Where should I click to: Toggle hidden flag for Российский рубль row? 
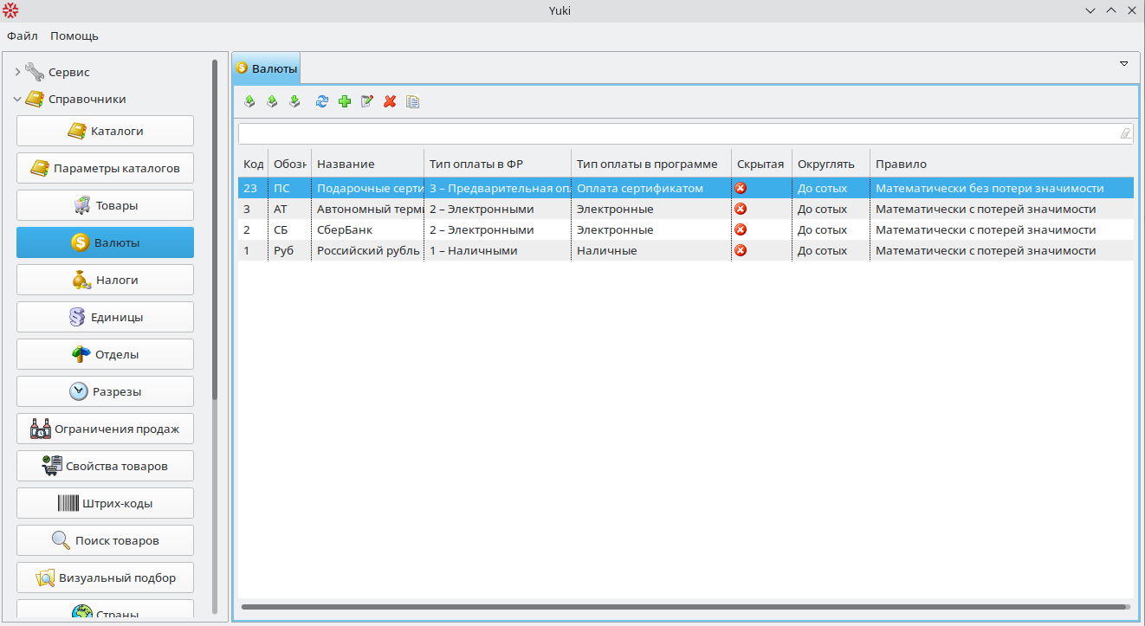[741, 251]
